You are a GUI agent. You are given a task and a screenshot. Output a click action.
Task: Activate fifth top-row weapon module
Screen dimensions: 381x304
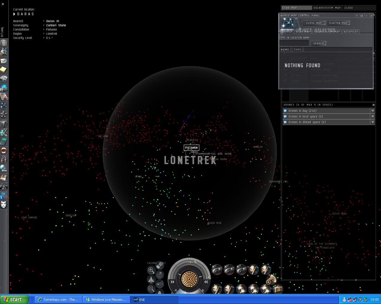pyautogui.click(x=266, y=270)
